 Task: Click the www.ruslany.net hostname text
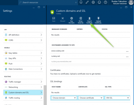(x=58, y=51)
